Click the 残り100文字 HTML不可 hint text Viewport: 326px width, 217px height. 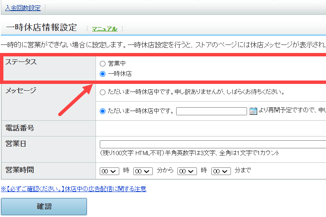click(x=189, y=153)
